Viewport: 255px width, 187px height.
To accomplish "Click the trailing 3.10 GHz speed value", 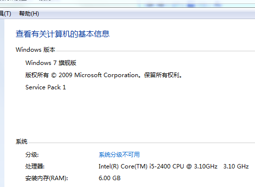I will pos(236,166).
